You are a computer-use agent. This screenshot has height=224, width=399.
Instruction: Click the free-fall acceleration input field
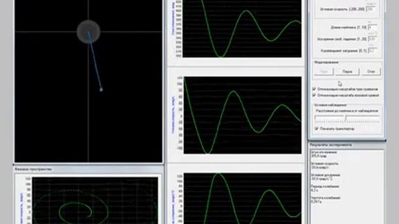pyautogui.click(x=372, y=39)
